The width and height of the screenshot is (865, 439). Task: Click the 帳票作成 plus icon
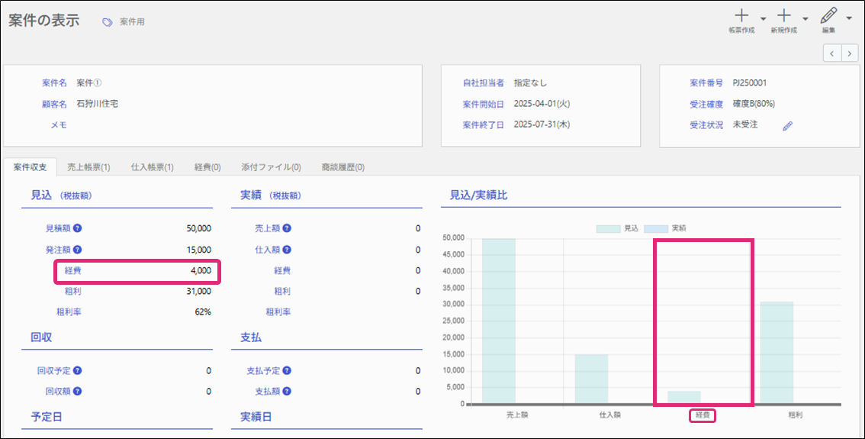pos(741,16)
